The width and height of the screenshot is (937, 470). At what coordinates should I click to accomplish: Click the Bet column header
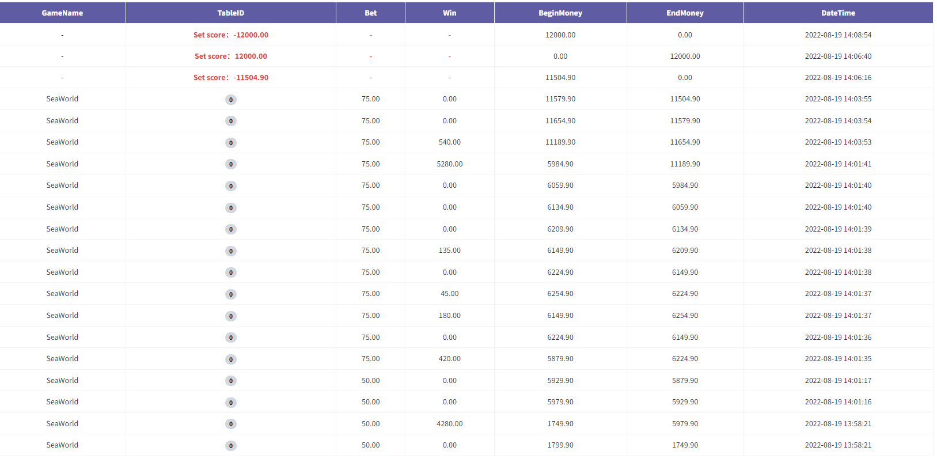[x=370, y=13]
